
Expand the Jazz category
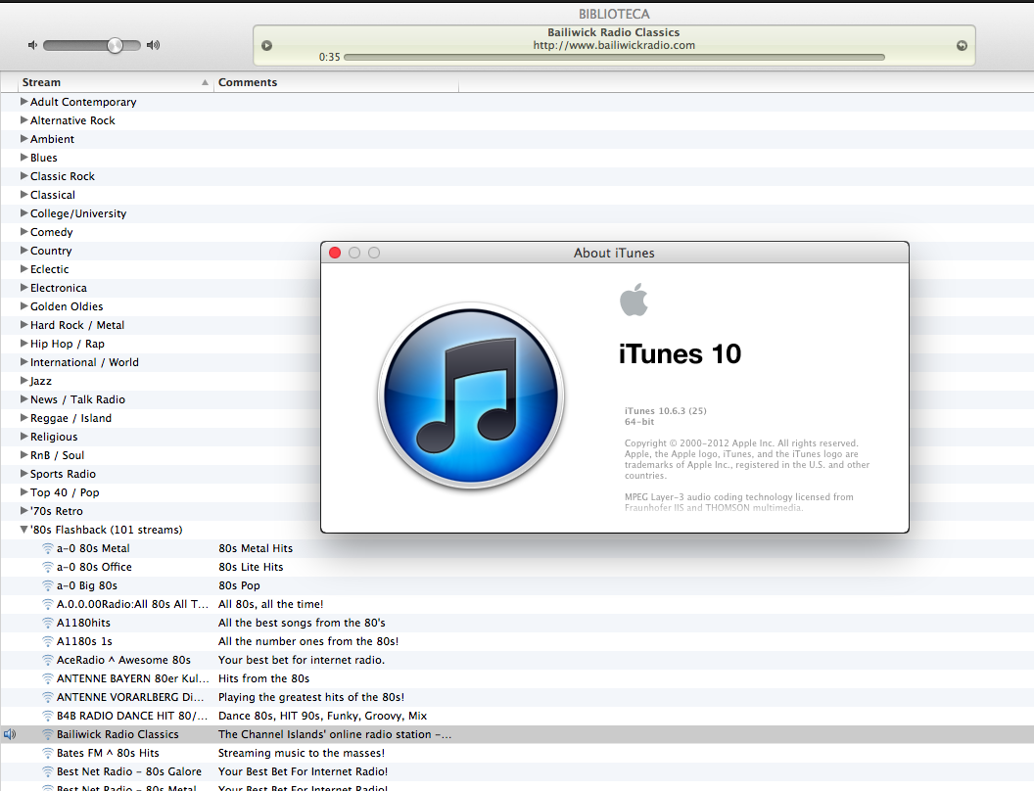[x=23, y=381]
